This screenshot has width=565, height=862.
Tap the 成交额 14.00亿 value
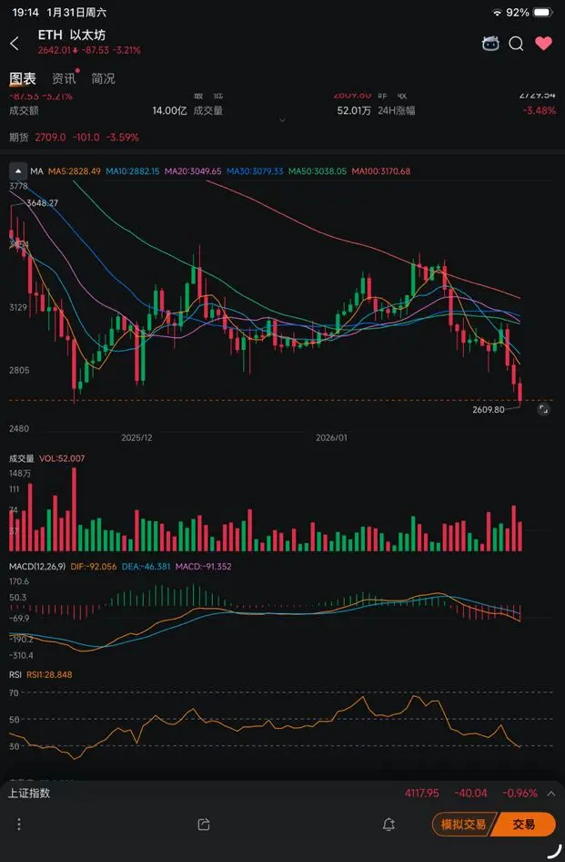coord(169,110)
